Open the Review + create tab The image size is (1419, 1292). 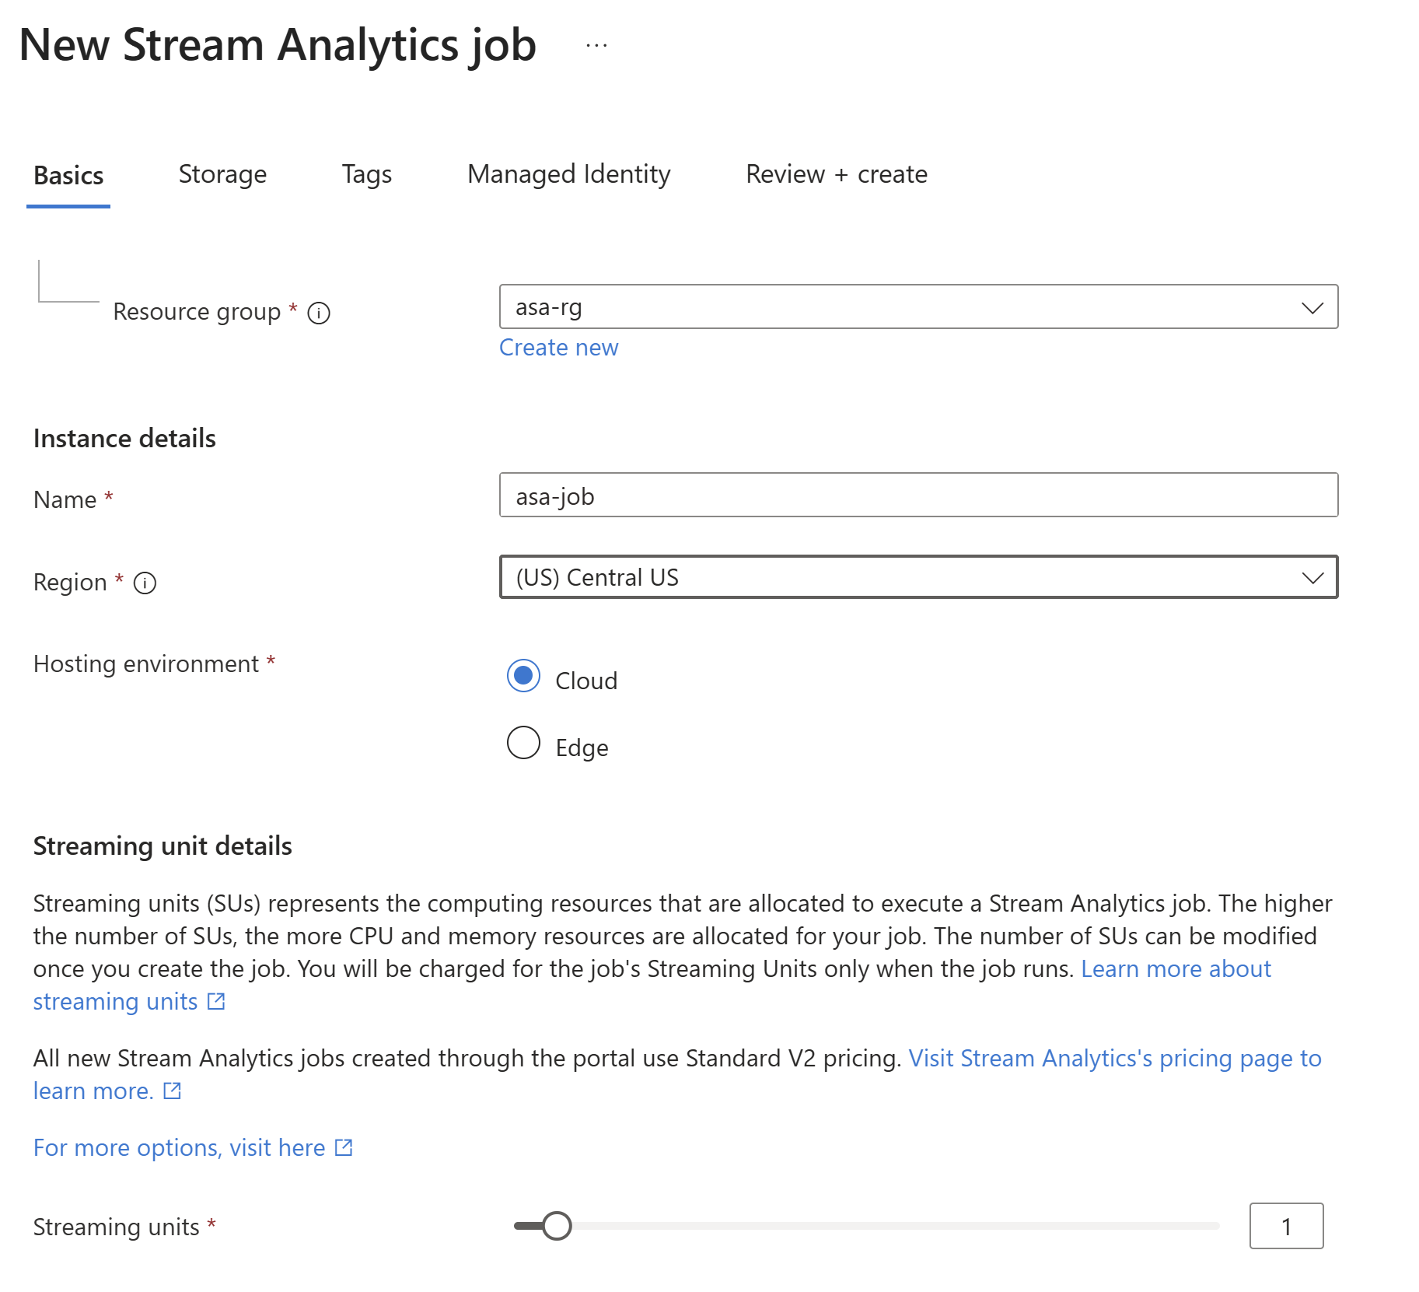point(836,174)
